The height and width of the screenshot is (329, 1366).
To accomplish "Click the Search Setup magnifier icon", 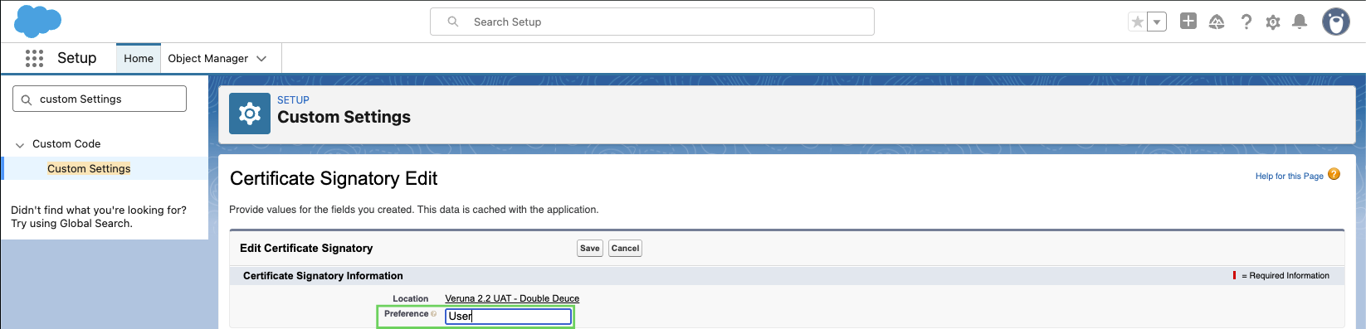I will tap(453, 22).
